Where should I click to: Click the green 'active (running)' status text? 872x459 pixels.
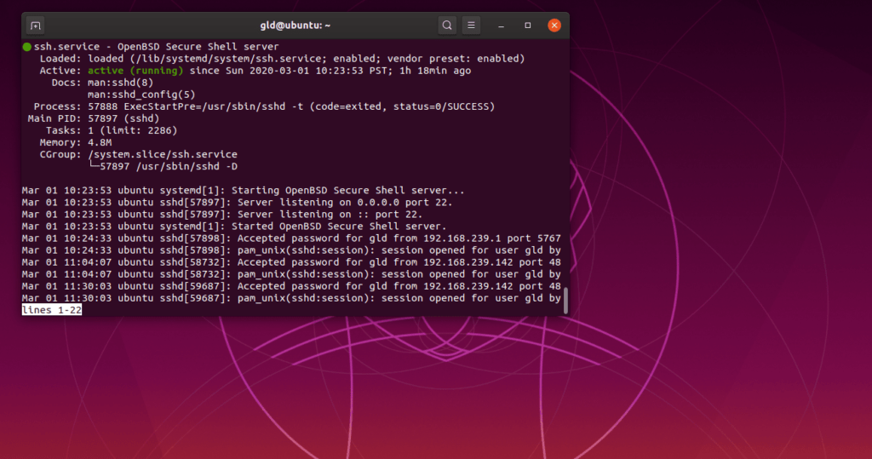pos(135,71)
